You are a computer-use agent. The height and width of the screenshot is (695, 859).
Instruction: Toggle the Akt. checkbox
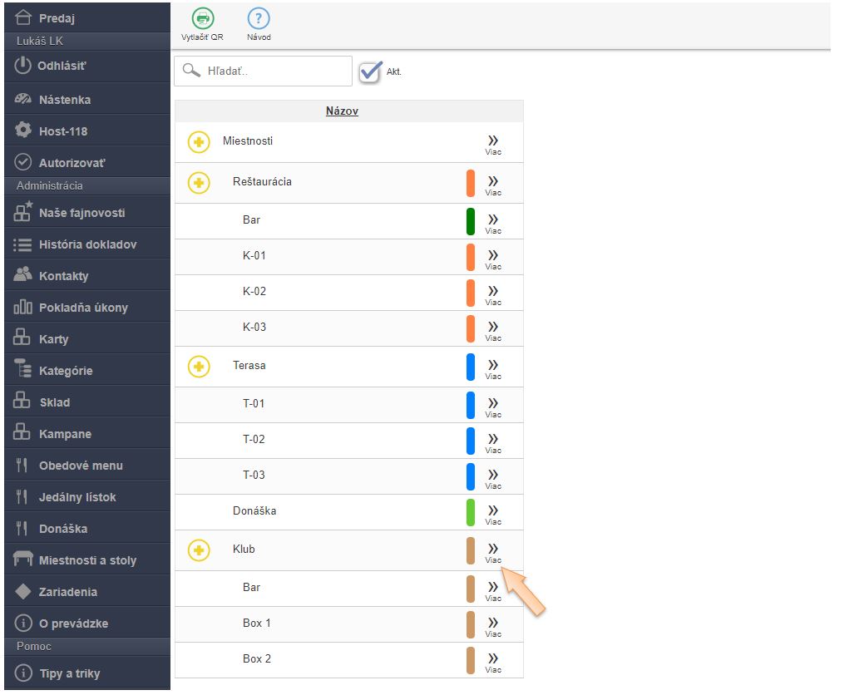pyautogui.click(x=370, y=71)
